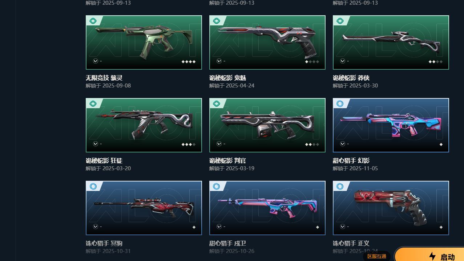Click Valorant points icon on 诡秘蛇影 狂徒 card
The image size is (464, 261).
coord(96,144)
